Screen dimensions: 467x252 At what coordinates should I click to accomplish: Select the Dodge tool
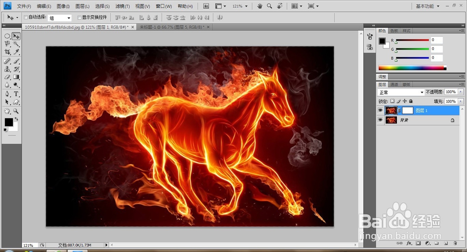[x=16, y=85]
